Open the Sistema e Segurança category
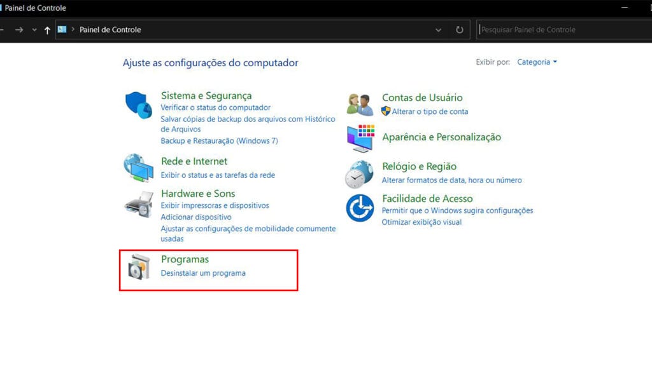Viewport: 652px width, 366px height. point(206,95)
